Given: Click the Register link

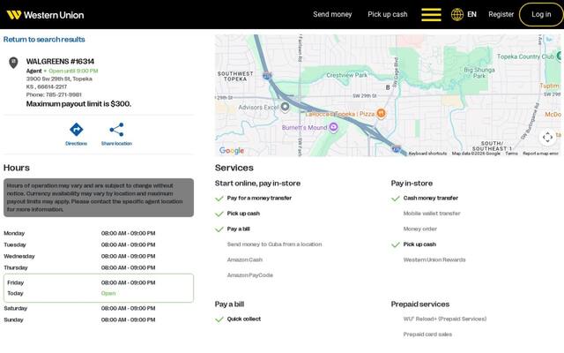Looking at the screenshot, I should coord(501,14).
